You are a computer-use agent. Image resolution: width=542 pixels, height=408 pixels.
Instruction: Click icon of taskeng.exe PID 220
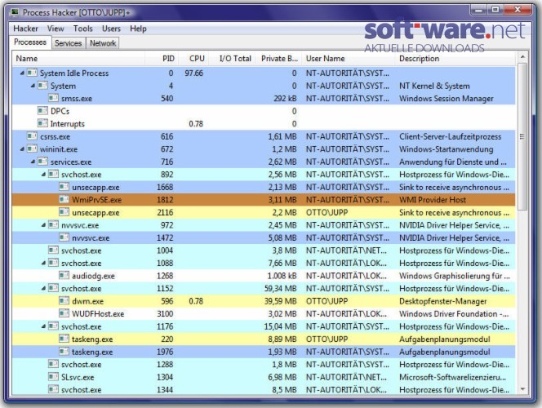(64, 339)
